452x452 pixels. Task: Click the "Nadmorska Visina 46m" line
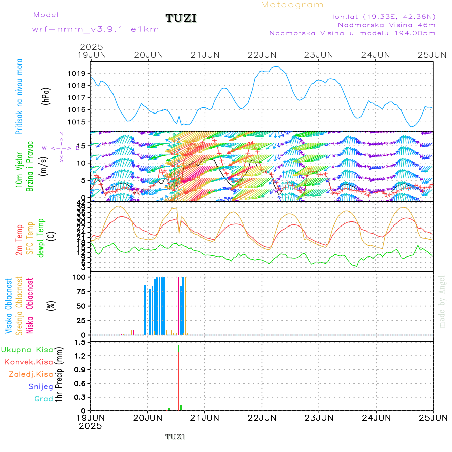(387, 25)
